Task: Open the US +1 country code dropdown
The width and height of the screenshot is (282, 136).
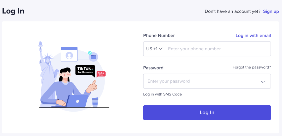Action: (154, 49)
